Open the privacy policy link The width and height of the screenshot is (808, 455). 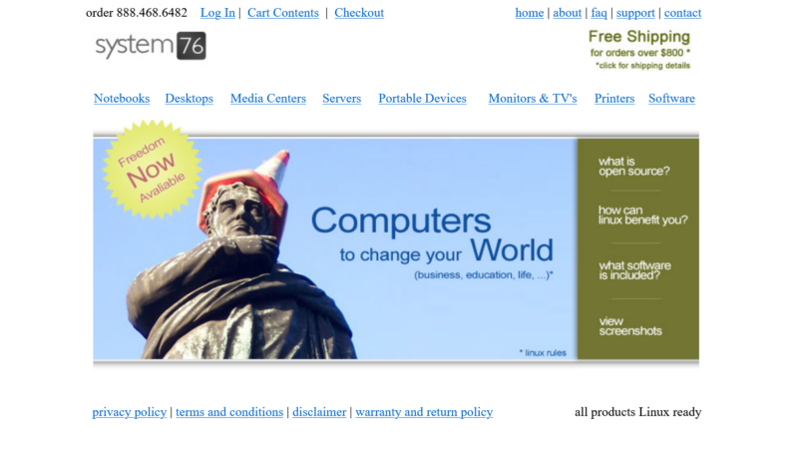pyautogui.click(x=129, y=412)
